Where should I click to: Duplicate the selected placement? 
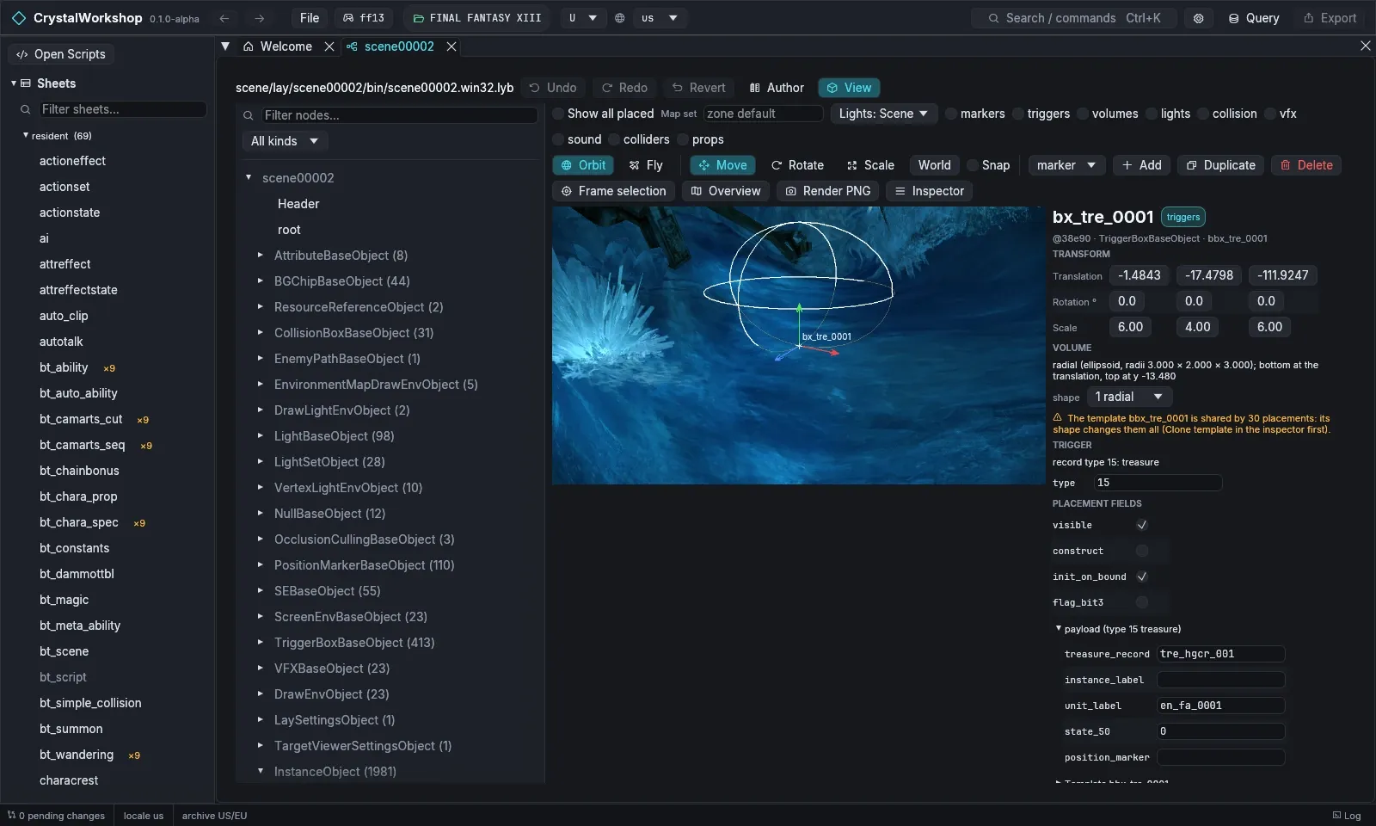(x=1220, y=165)
